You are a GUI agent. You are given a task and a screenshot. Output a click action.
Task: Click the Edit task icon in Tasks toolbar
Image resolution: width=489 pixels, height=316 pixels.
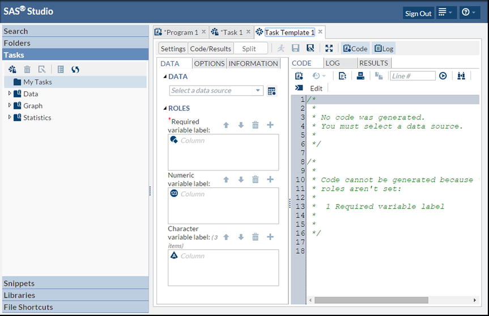(x=42, y=69)
